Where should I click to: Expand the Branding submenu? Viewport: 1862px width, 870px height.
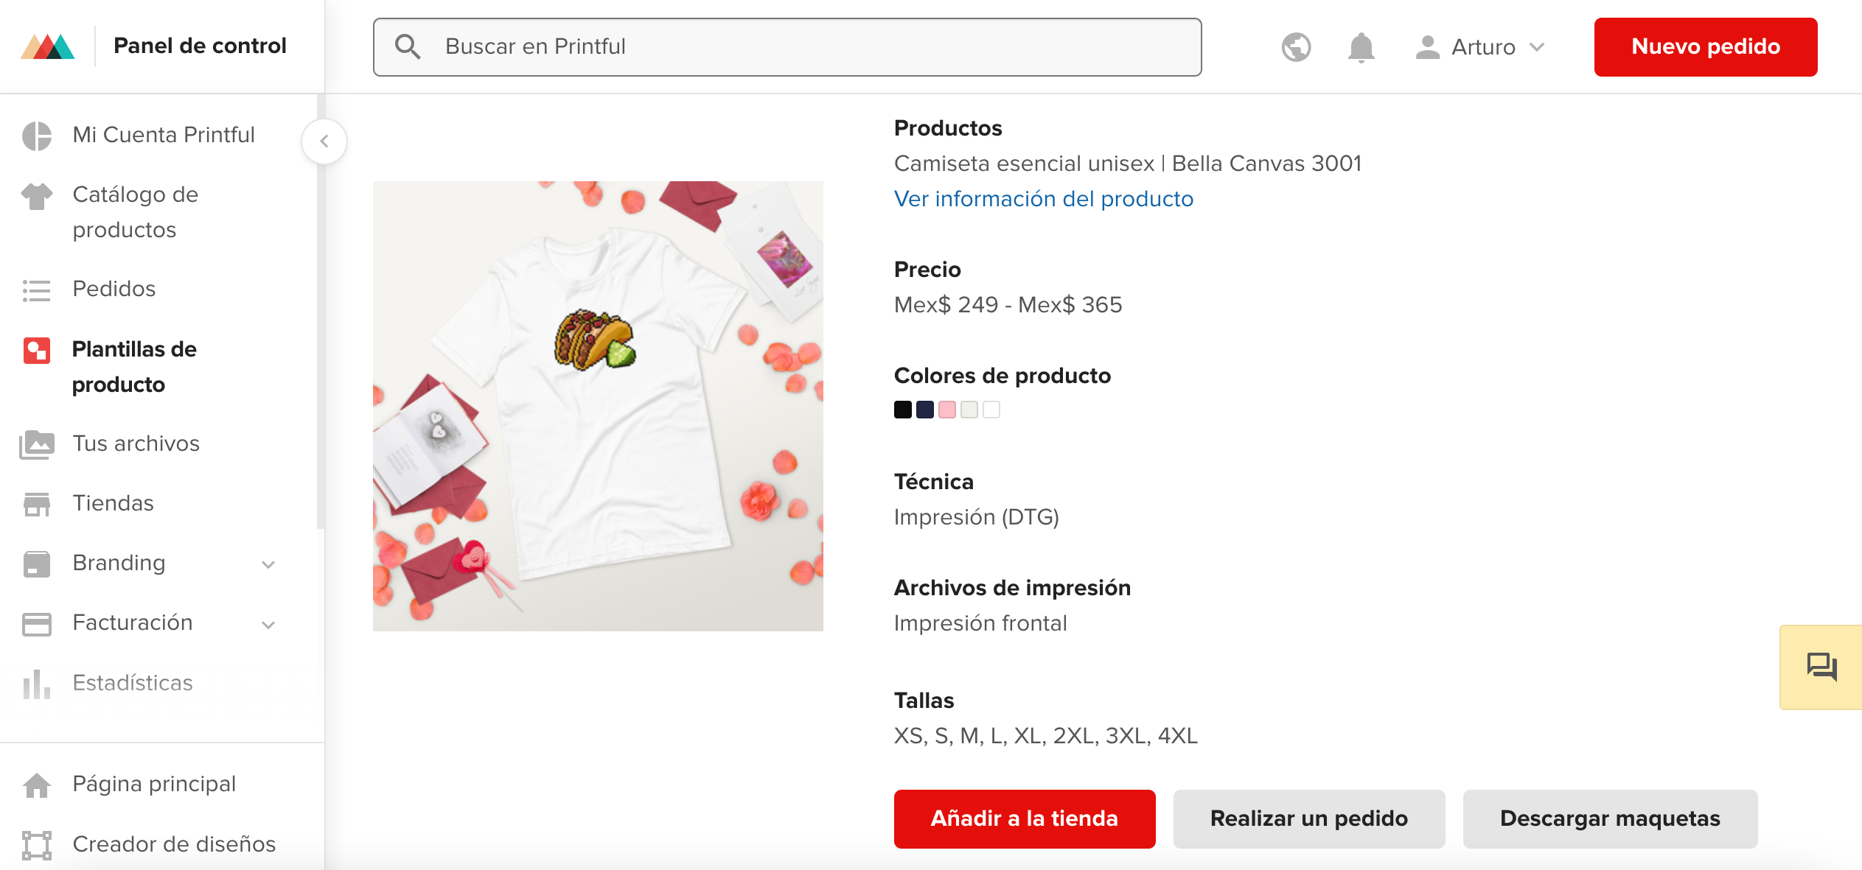(268, 564)
